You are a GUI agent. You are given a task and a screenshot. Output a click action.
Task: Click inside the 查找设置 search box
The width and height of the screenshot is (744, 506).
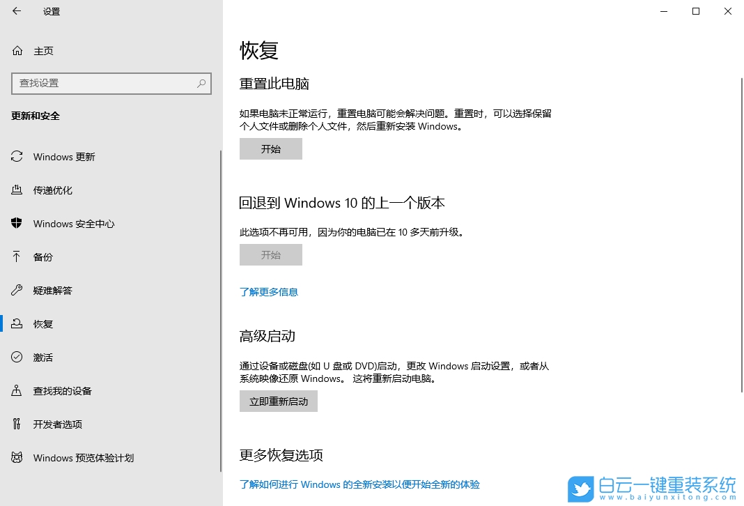point(104,83)
